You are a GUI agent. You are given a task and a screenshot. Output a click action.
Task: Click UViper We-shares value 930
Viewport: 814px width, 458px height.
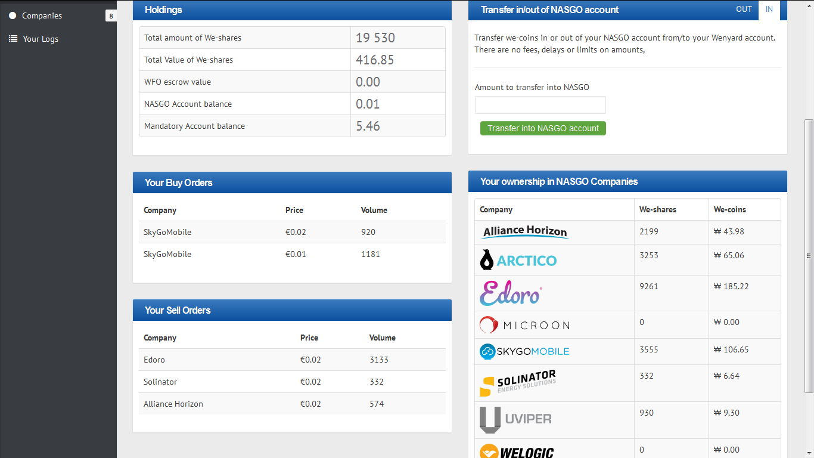click(x=647, y=413)
